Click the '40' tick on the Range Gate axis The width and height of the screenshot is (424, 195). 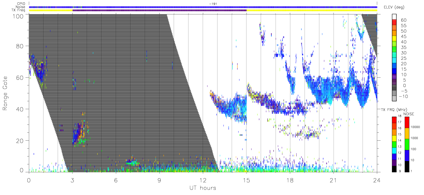coord(20,109)
